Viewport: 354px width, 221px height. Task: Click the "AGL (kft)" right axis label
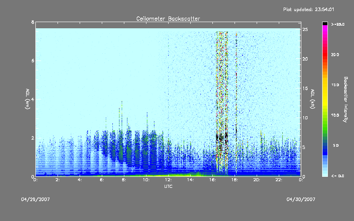coord(312,99)
